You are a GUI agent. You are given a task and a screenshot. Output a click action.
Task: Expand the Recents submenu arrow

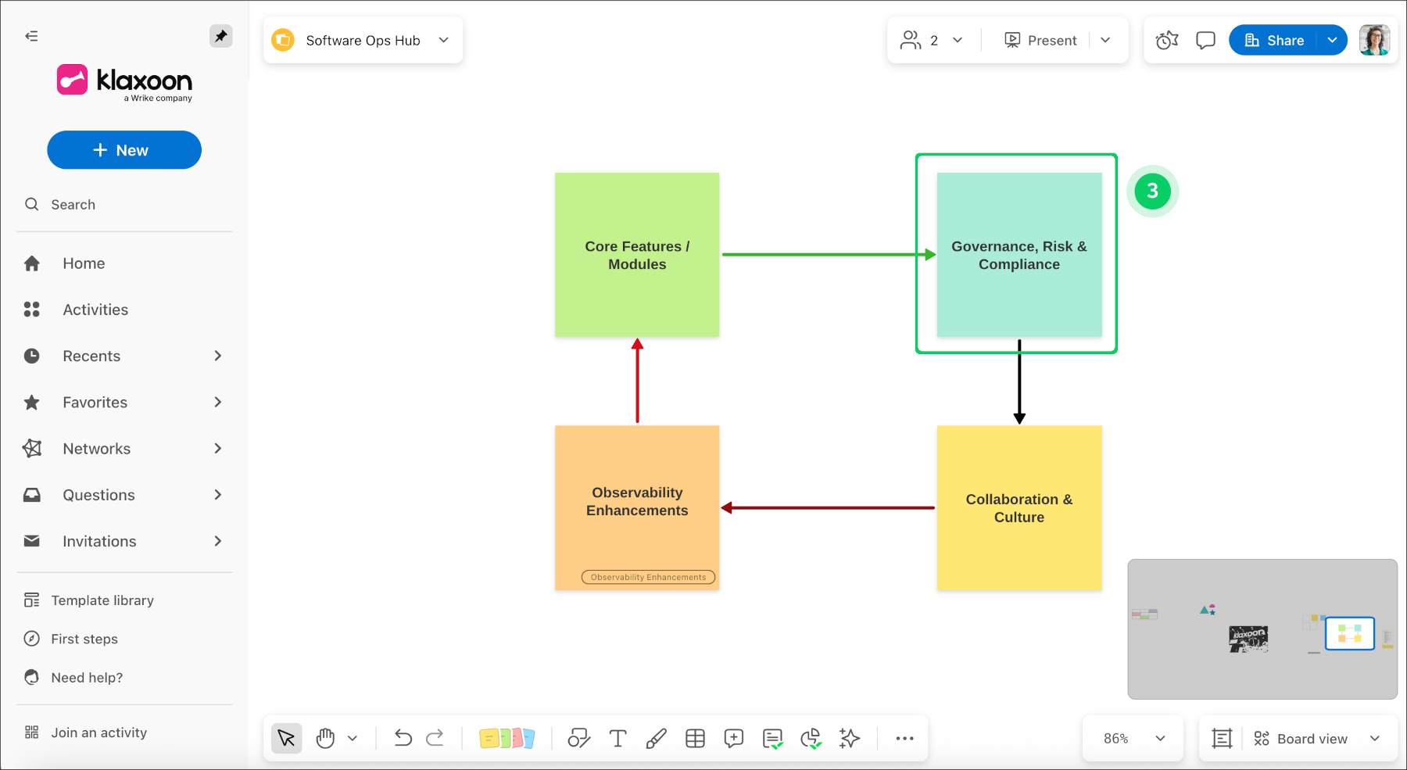coord(218,356)
